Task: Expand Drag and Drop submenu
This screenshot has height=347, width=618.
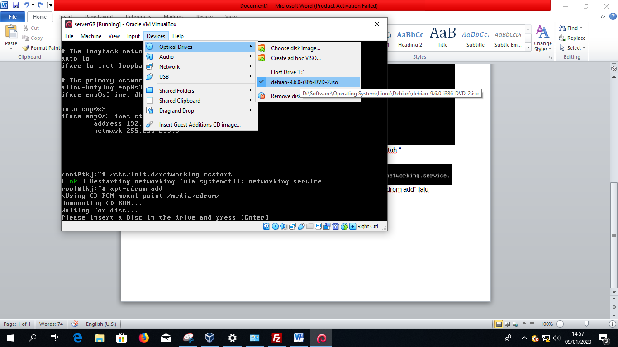Action: pyautogui.click(x=200, y=111)
